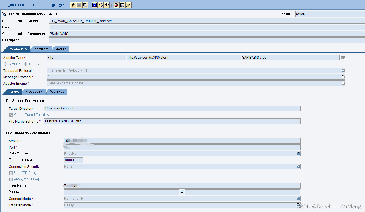The image size is (365, 212).
Task: Click the Timeout seconds input field
Action: click(73, 160)
